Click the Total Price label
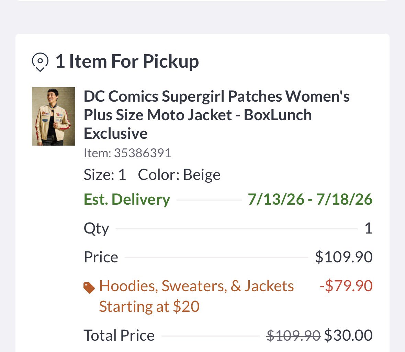405x352 pixels. pos(119,336)
